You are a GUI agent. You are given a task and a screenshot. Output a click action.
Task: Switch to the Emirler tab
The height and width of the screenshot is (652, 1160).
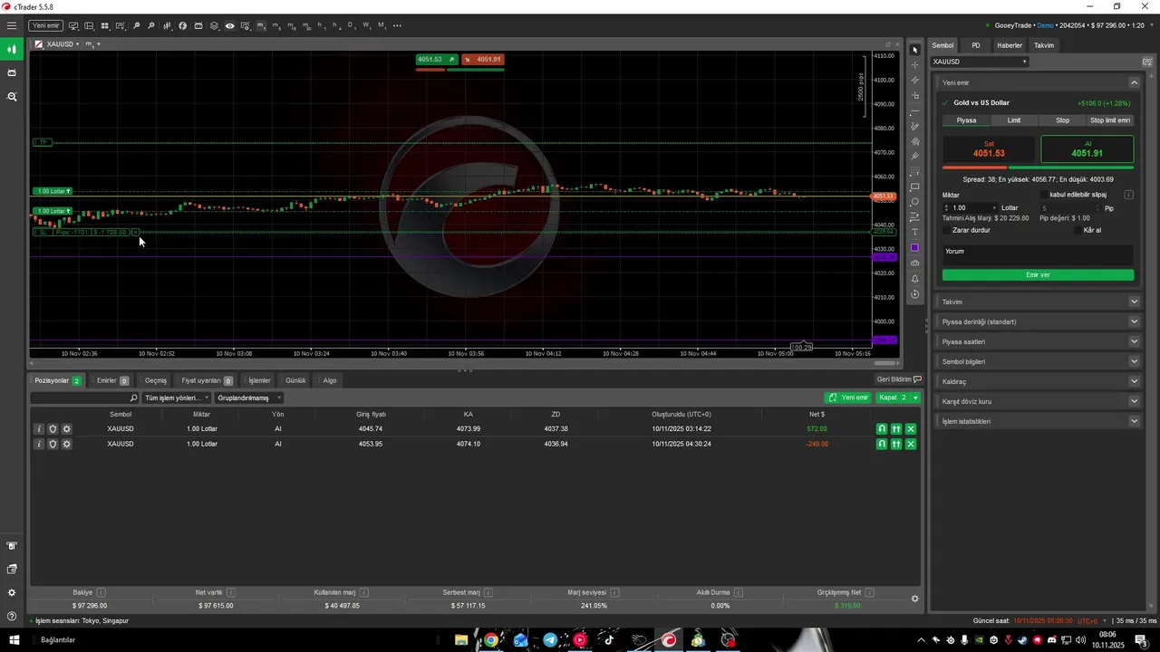[x=112, y=380]
